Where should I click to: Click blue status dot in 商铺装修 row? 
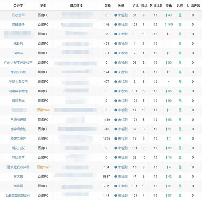point(116,25)
